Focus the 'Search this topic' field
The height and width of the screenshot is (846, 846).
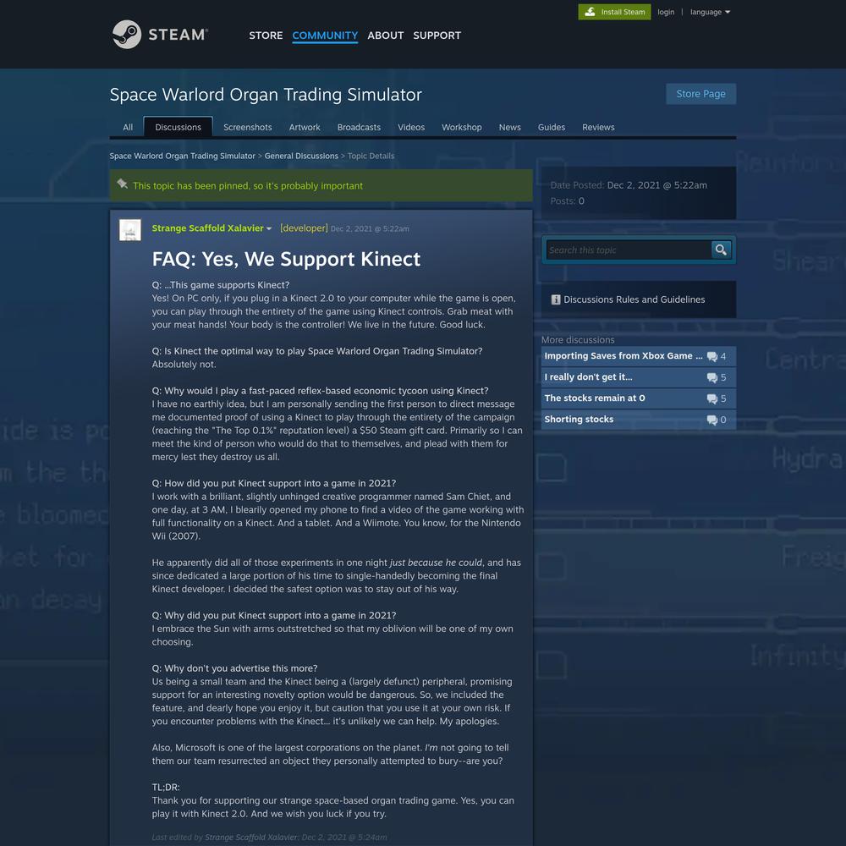click(x=629, y=250)
